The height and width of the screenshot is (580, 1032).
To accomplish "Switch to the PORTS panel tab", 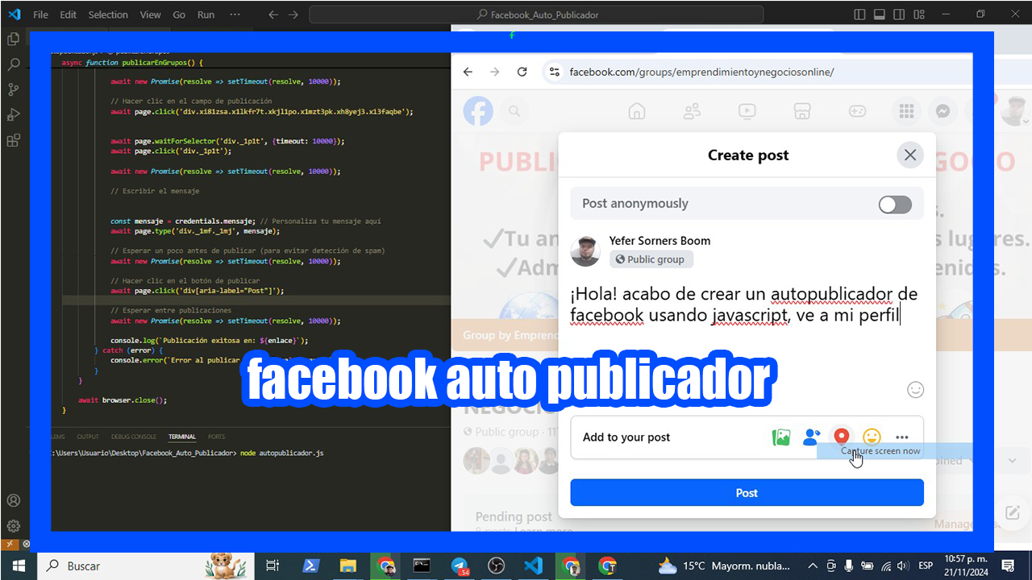I will click(x=217, y=437).
